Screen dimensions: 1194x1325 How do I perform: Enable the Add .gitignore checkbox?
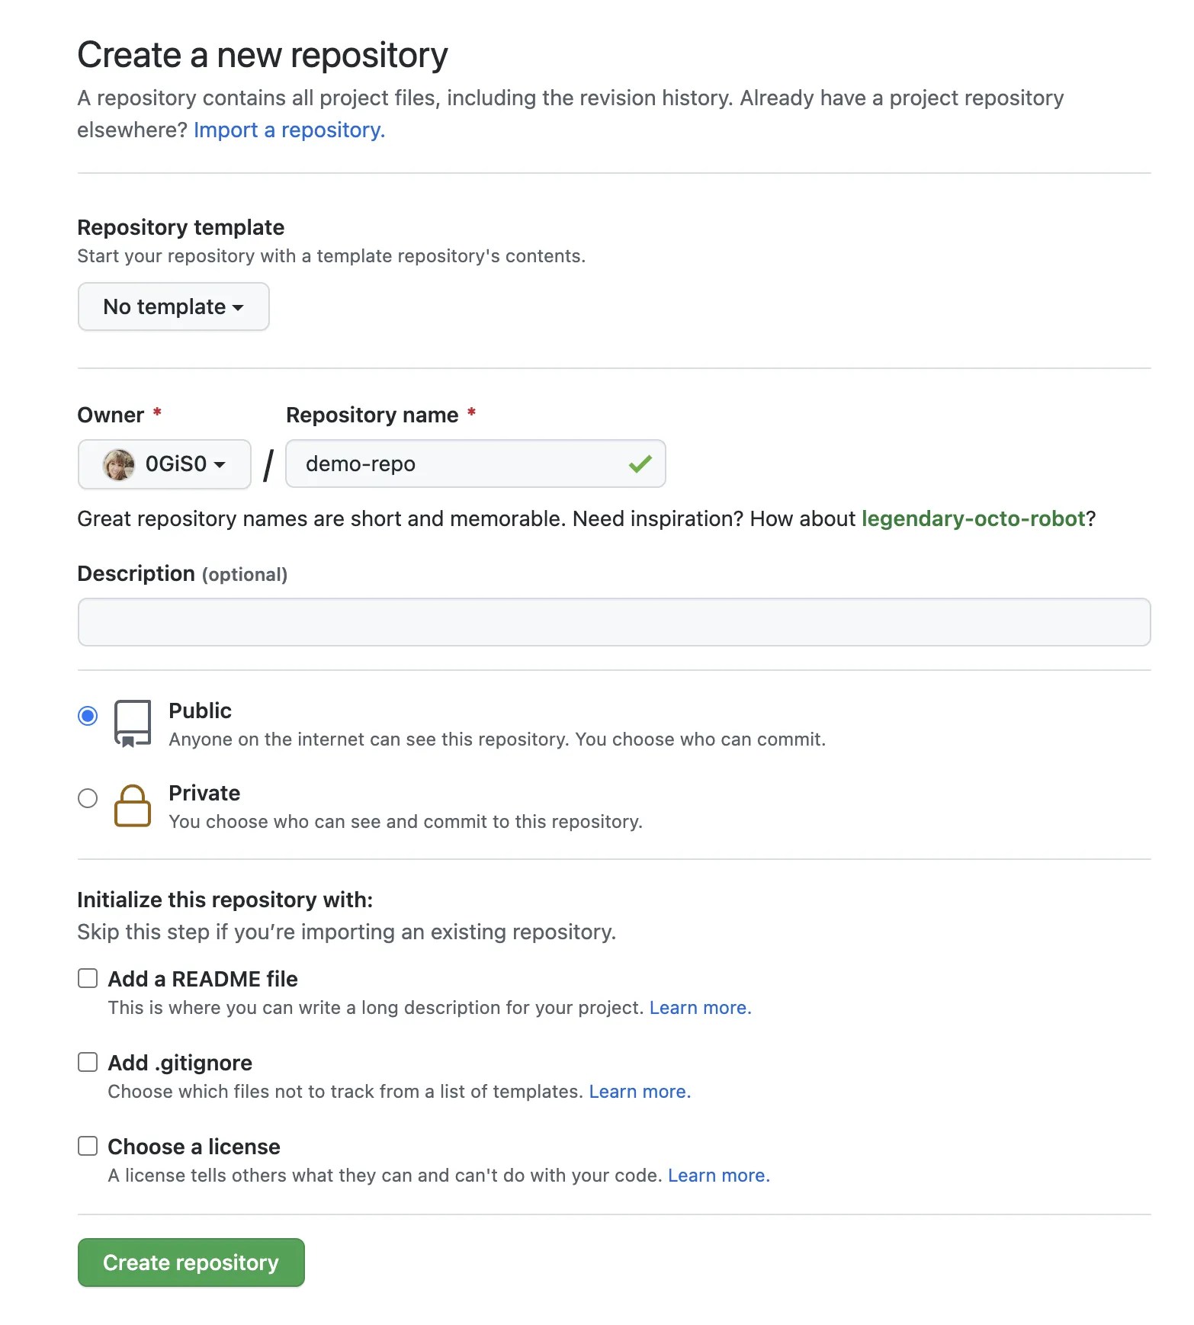click(88, 1062)
